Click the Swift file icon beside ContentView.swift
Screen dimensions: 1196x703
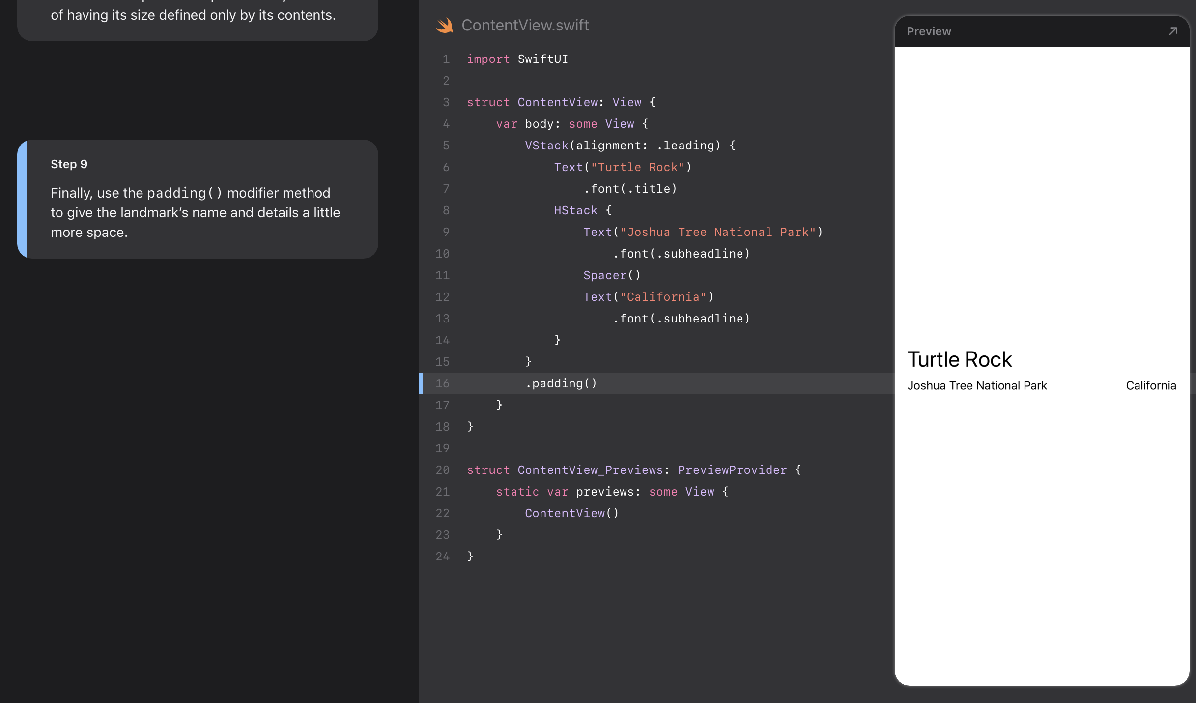click(x=444, y=25)
